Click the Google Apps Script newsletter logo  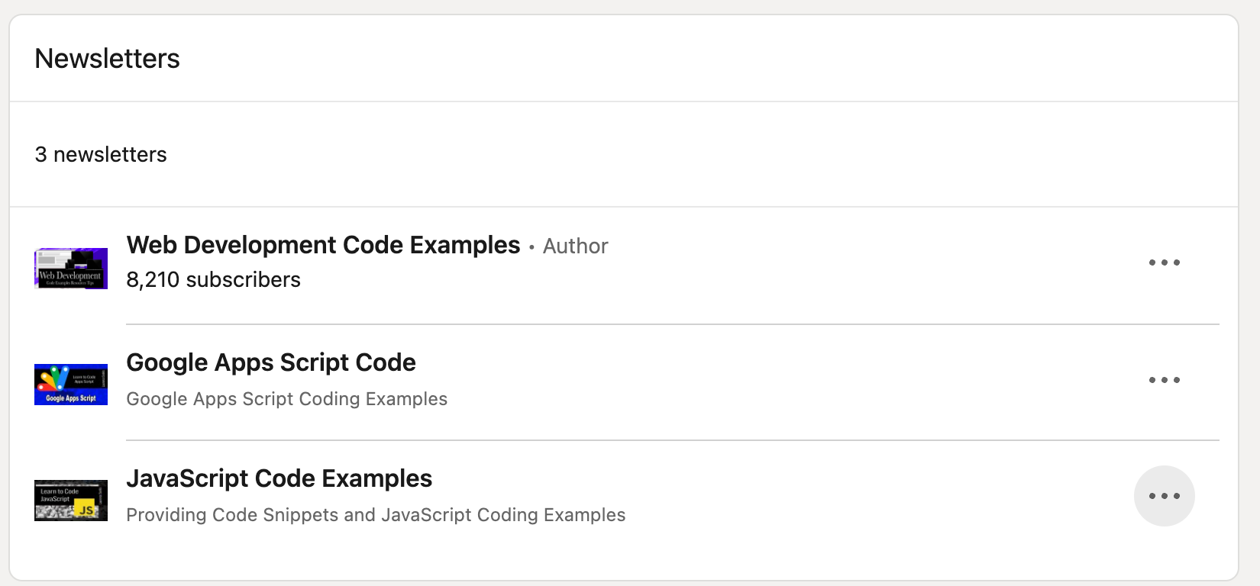tap(70, 385)
